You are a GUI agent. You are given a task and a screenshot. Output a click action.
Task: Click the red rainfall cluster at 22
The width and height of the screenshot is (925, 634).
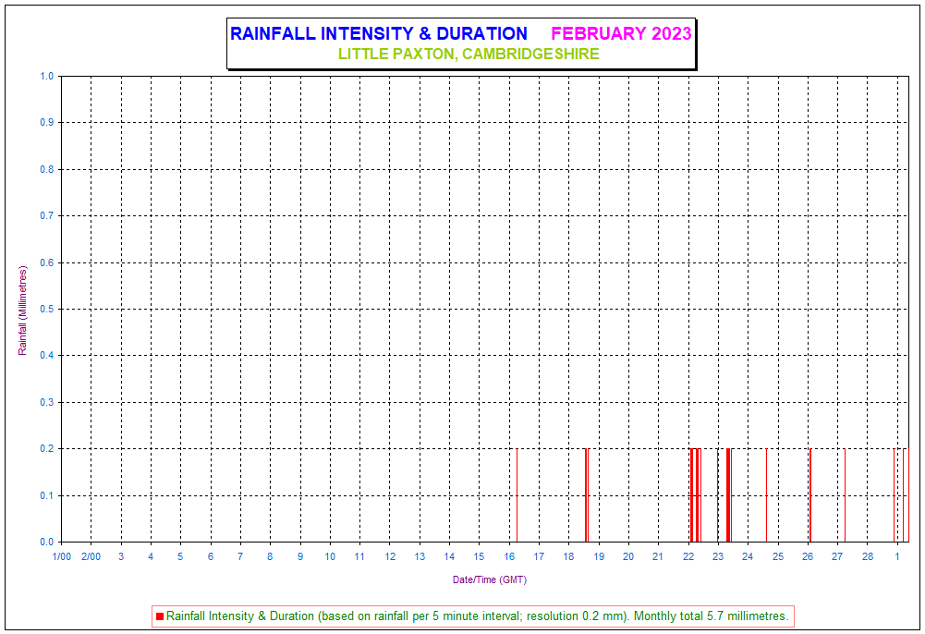click(x=696, y=495)
